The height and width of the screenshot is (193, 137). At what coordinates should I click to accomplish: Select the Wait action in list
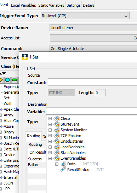click(8, 104)
